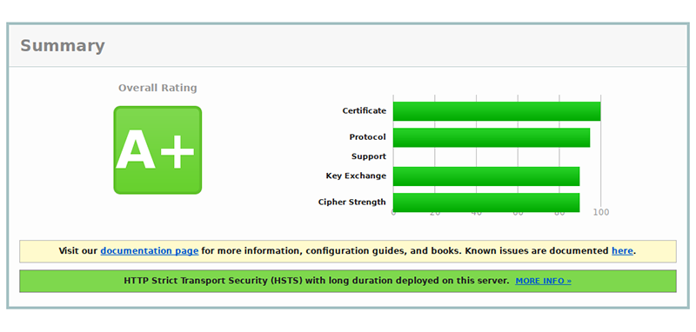This screenshot has width=696, height=332.
Task: Open the documentation page link
Action: [x=149, y=251]
